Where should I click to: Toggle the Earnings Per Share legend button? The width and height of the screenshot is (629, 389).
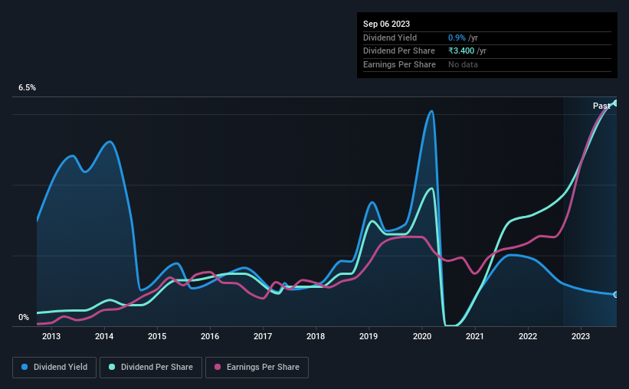[x=257, y=368]
